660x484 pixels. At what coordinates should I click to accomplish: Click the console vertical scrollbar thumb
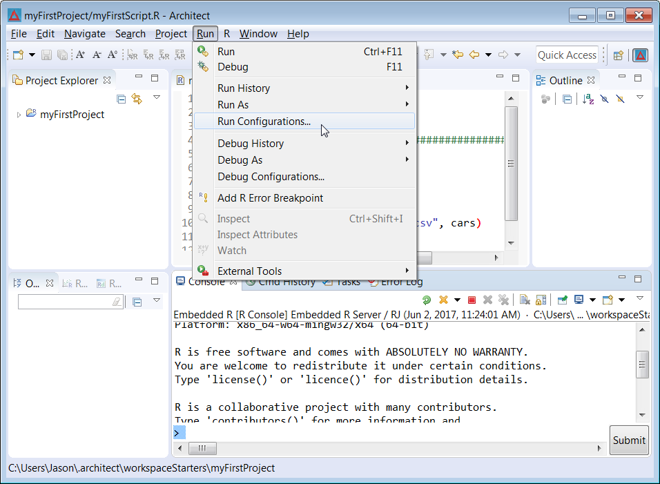pyautogui.click(x=642, y=365)
